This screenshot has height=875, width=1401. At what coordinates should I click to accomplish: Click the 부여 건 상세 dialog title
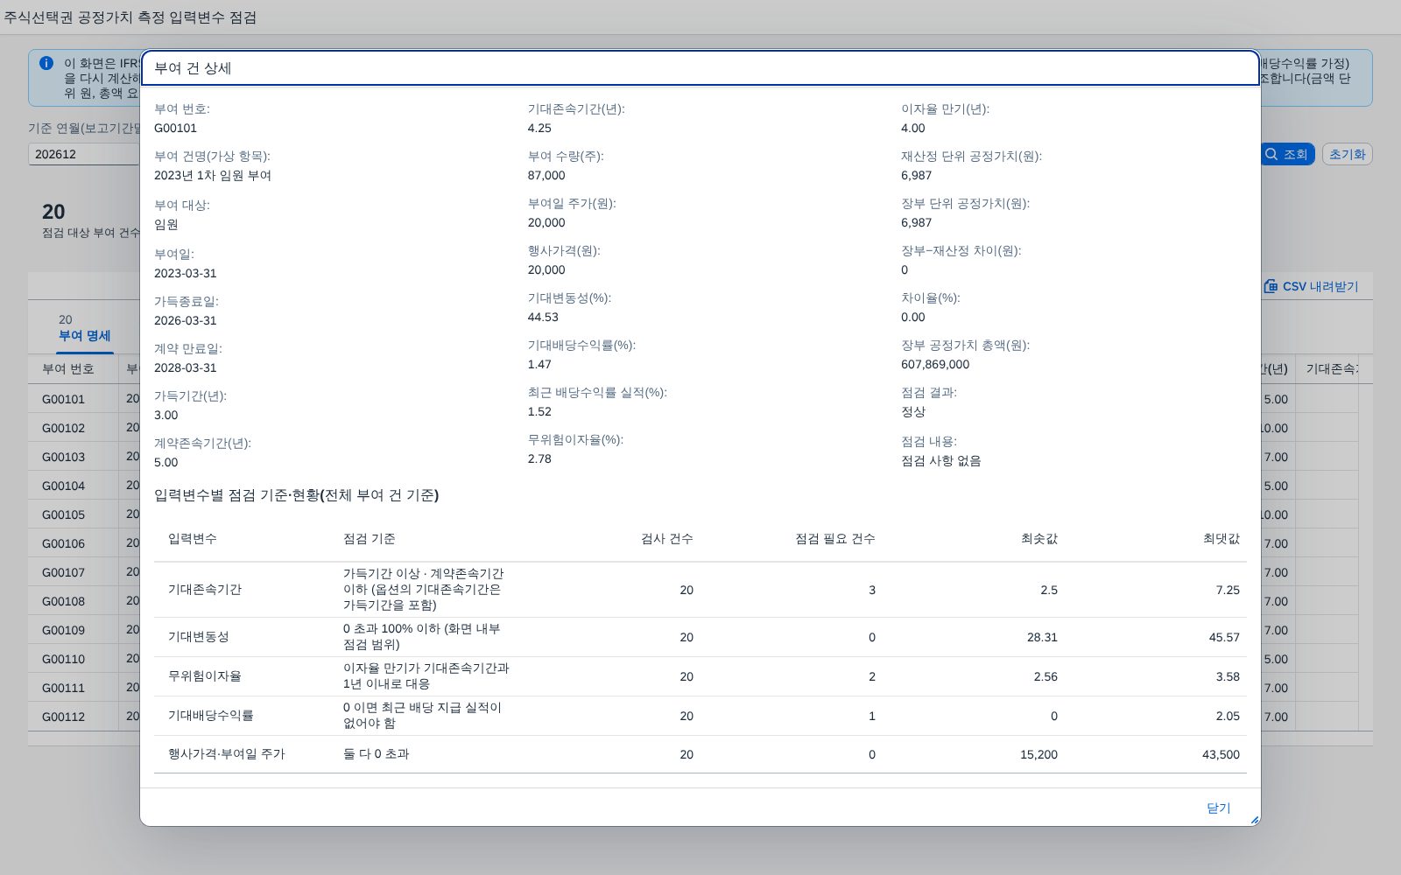tap(193, 68)
